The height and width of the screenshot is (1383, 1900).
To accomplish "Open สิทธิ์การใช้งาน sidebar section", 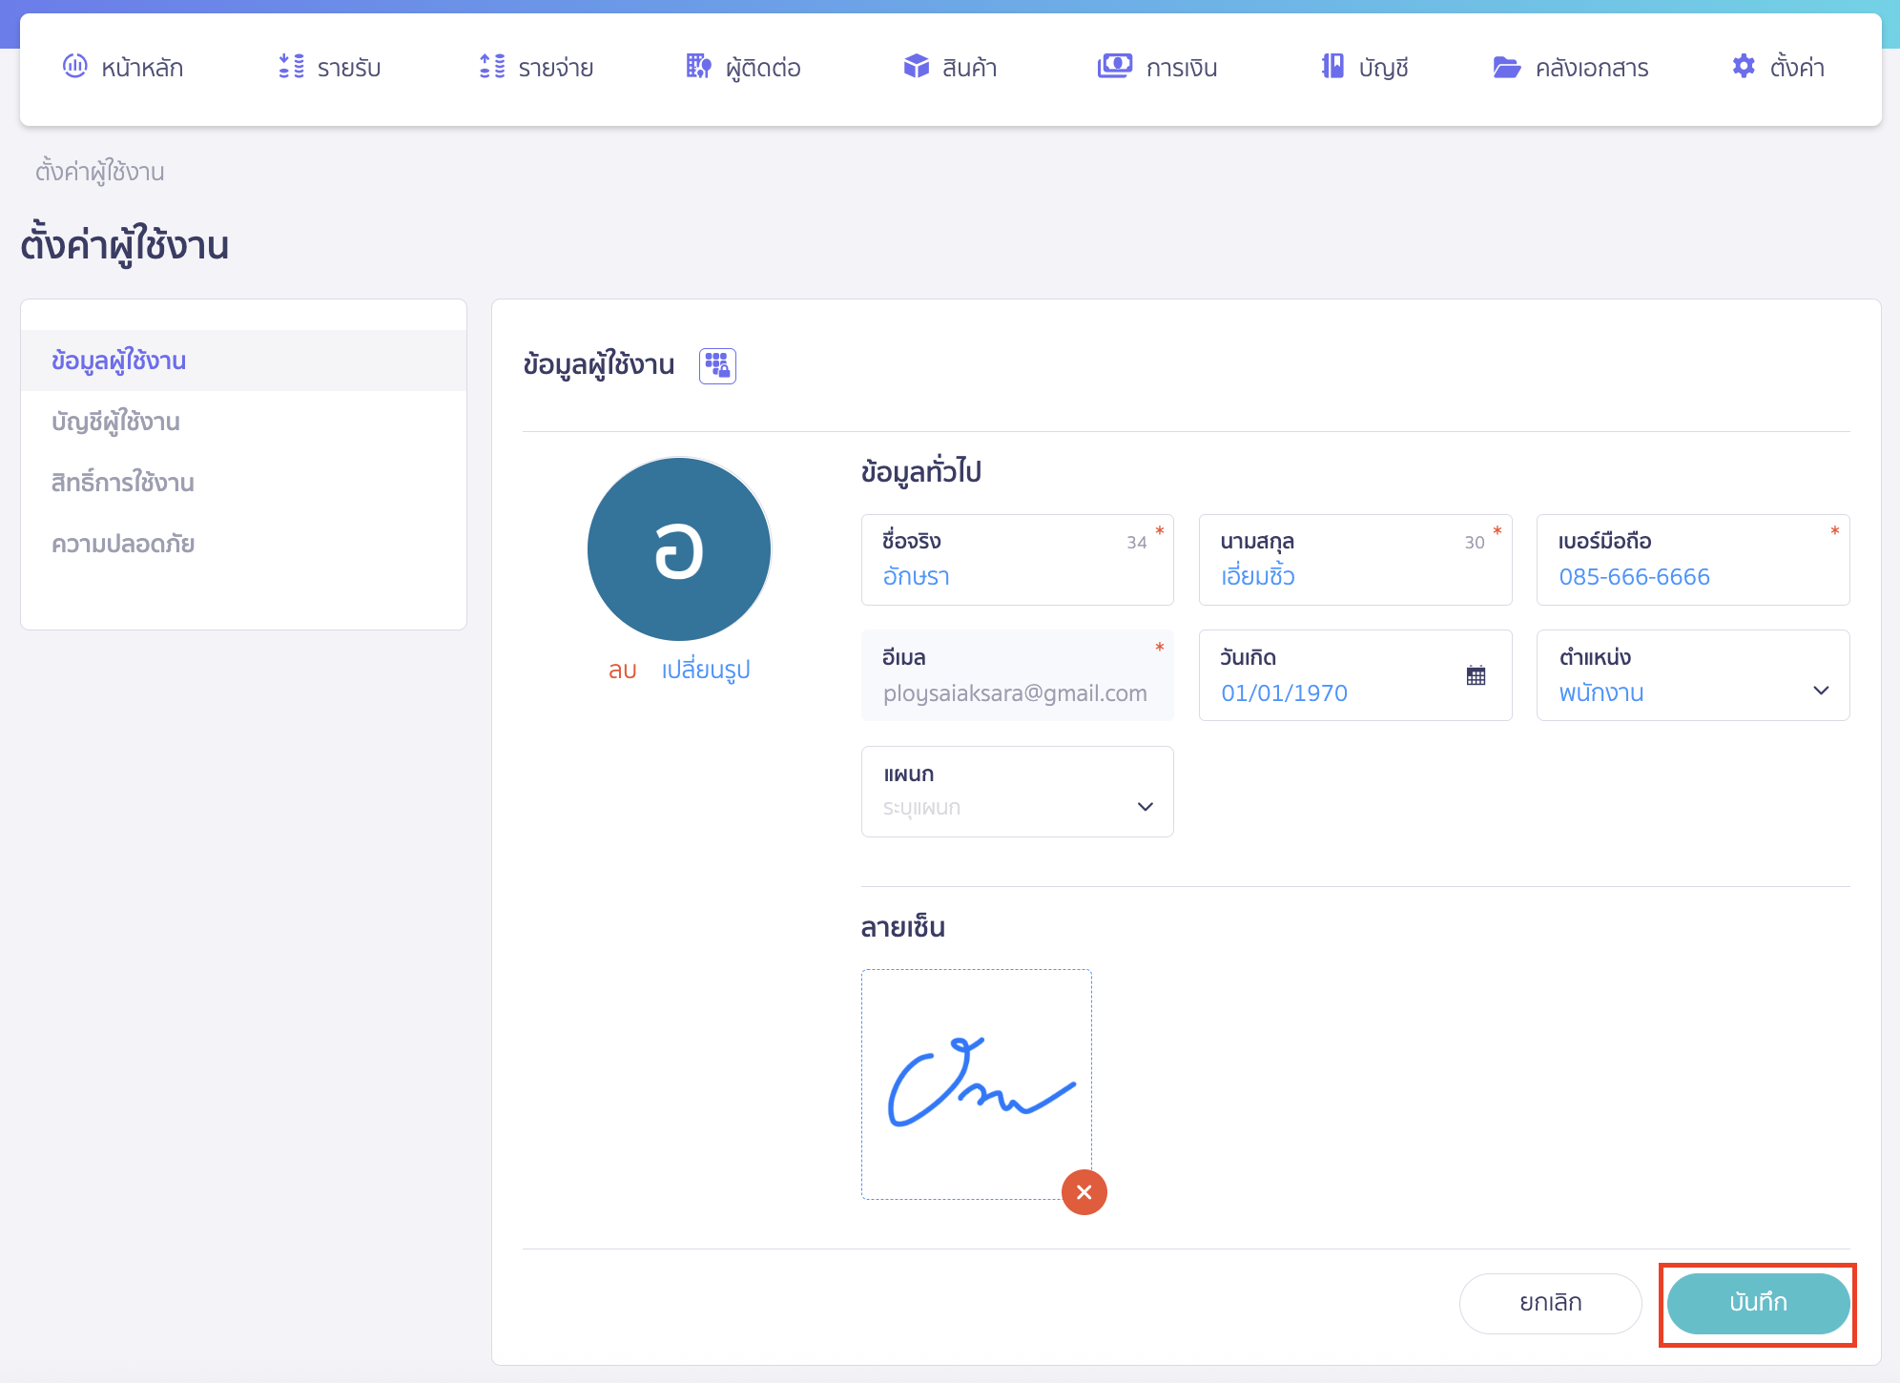I will 122,483.
